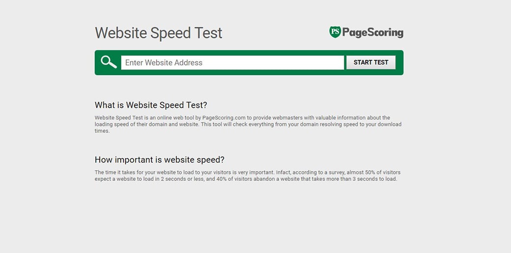
Task: Click the Website Speed Test page title
Action: [x=158, y=33]
